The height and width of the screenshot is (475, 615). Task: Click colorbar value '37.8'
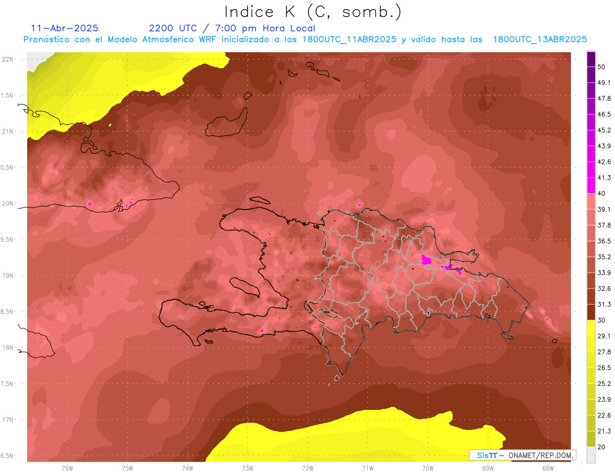(x=604, y=225)
